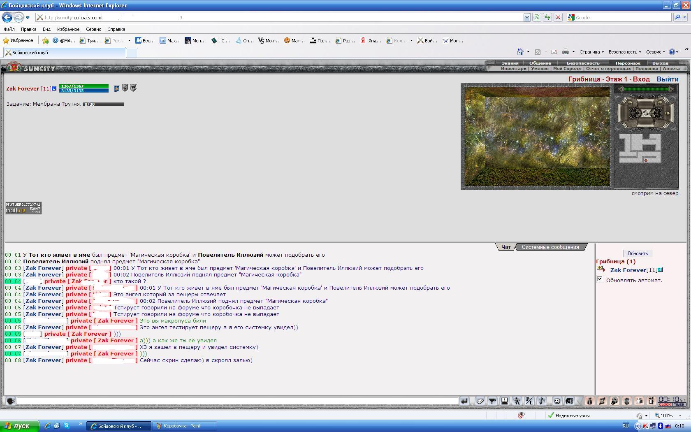691x432 pixels.
Task: Click the green movement progress bar
Action: [647, 89]
